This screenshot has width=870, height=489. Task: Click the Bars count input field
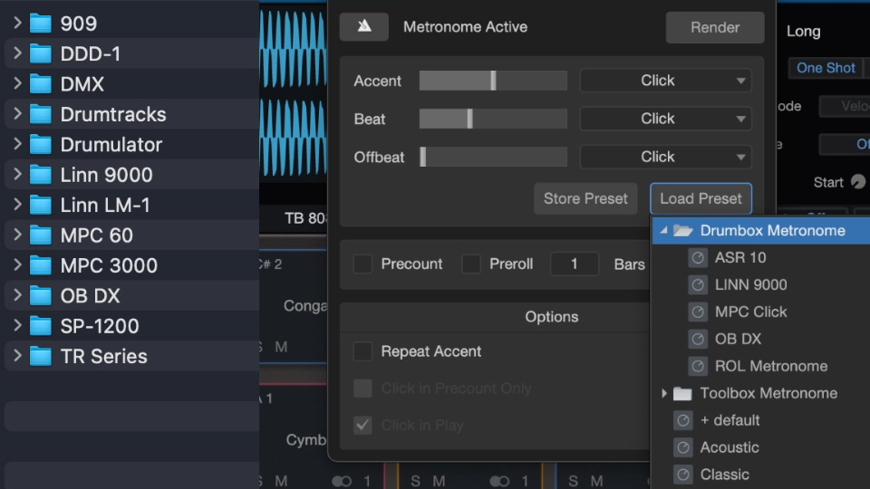click(575, 264)
